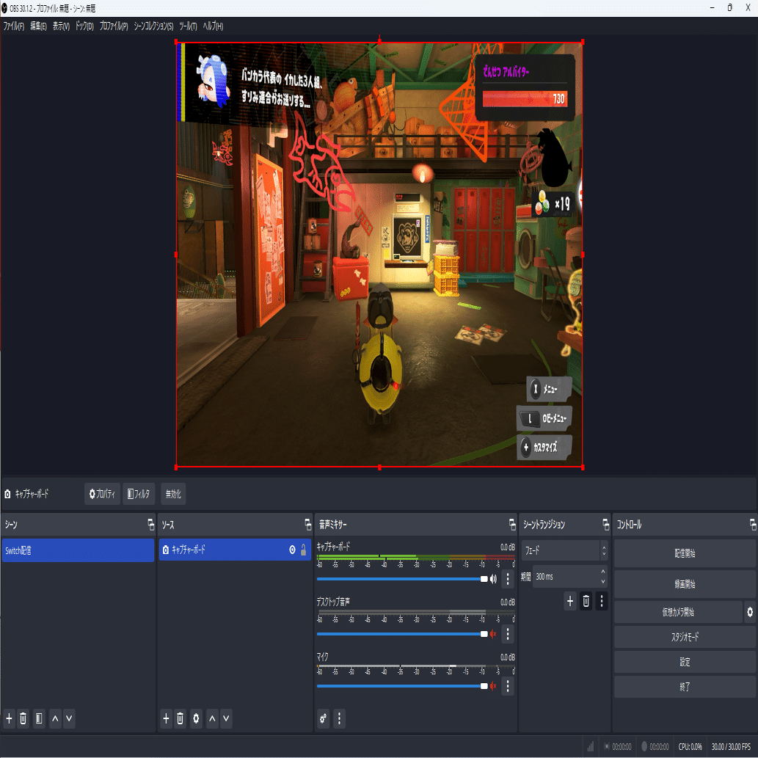Move scene up with the arrow in シーン dock
This screenshot has height=758, width=758.
pos(55,718)
